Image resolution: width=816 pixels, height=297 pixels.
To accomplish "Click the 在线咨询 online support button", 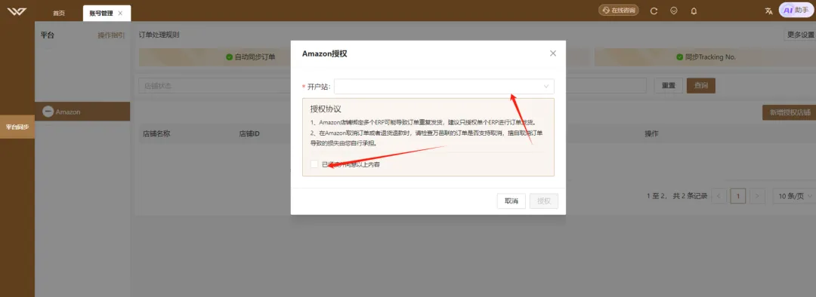I will coord(619,11).
